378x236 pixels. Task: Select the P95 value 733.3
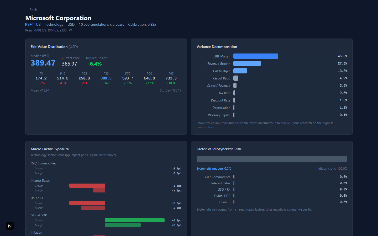[171, 78]
